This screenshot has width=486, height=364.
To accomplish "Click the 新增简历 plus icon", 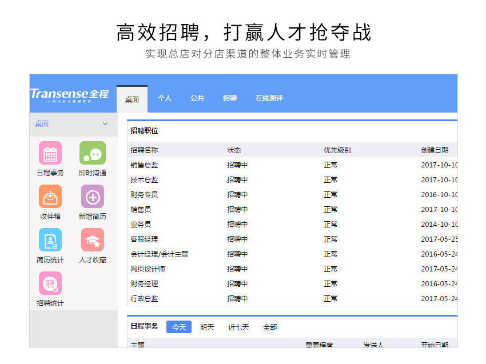I will coord(93,197).
